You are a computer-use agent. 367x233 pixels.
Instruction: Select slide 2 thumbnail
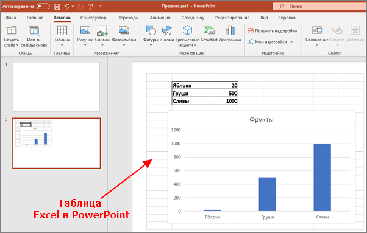click(x=56, y=143)
